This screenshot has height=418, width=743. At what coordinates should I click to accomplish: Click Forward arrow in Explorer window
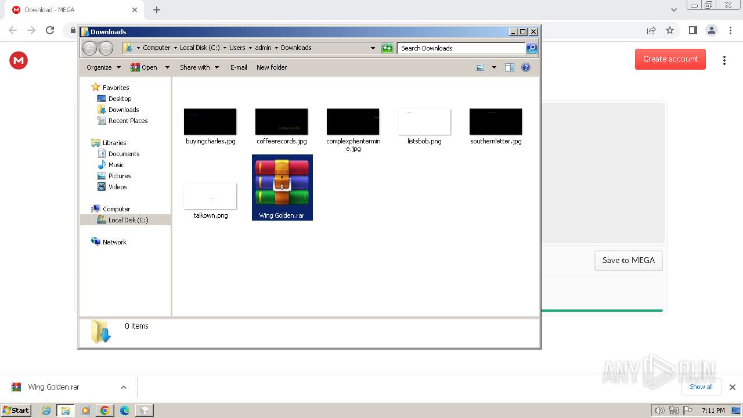click(x=106, y=48)
